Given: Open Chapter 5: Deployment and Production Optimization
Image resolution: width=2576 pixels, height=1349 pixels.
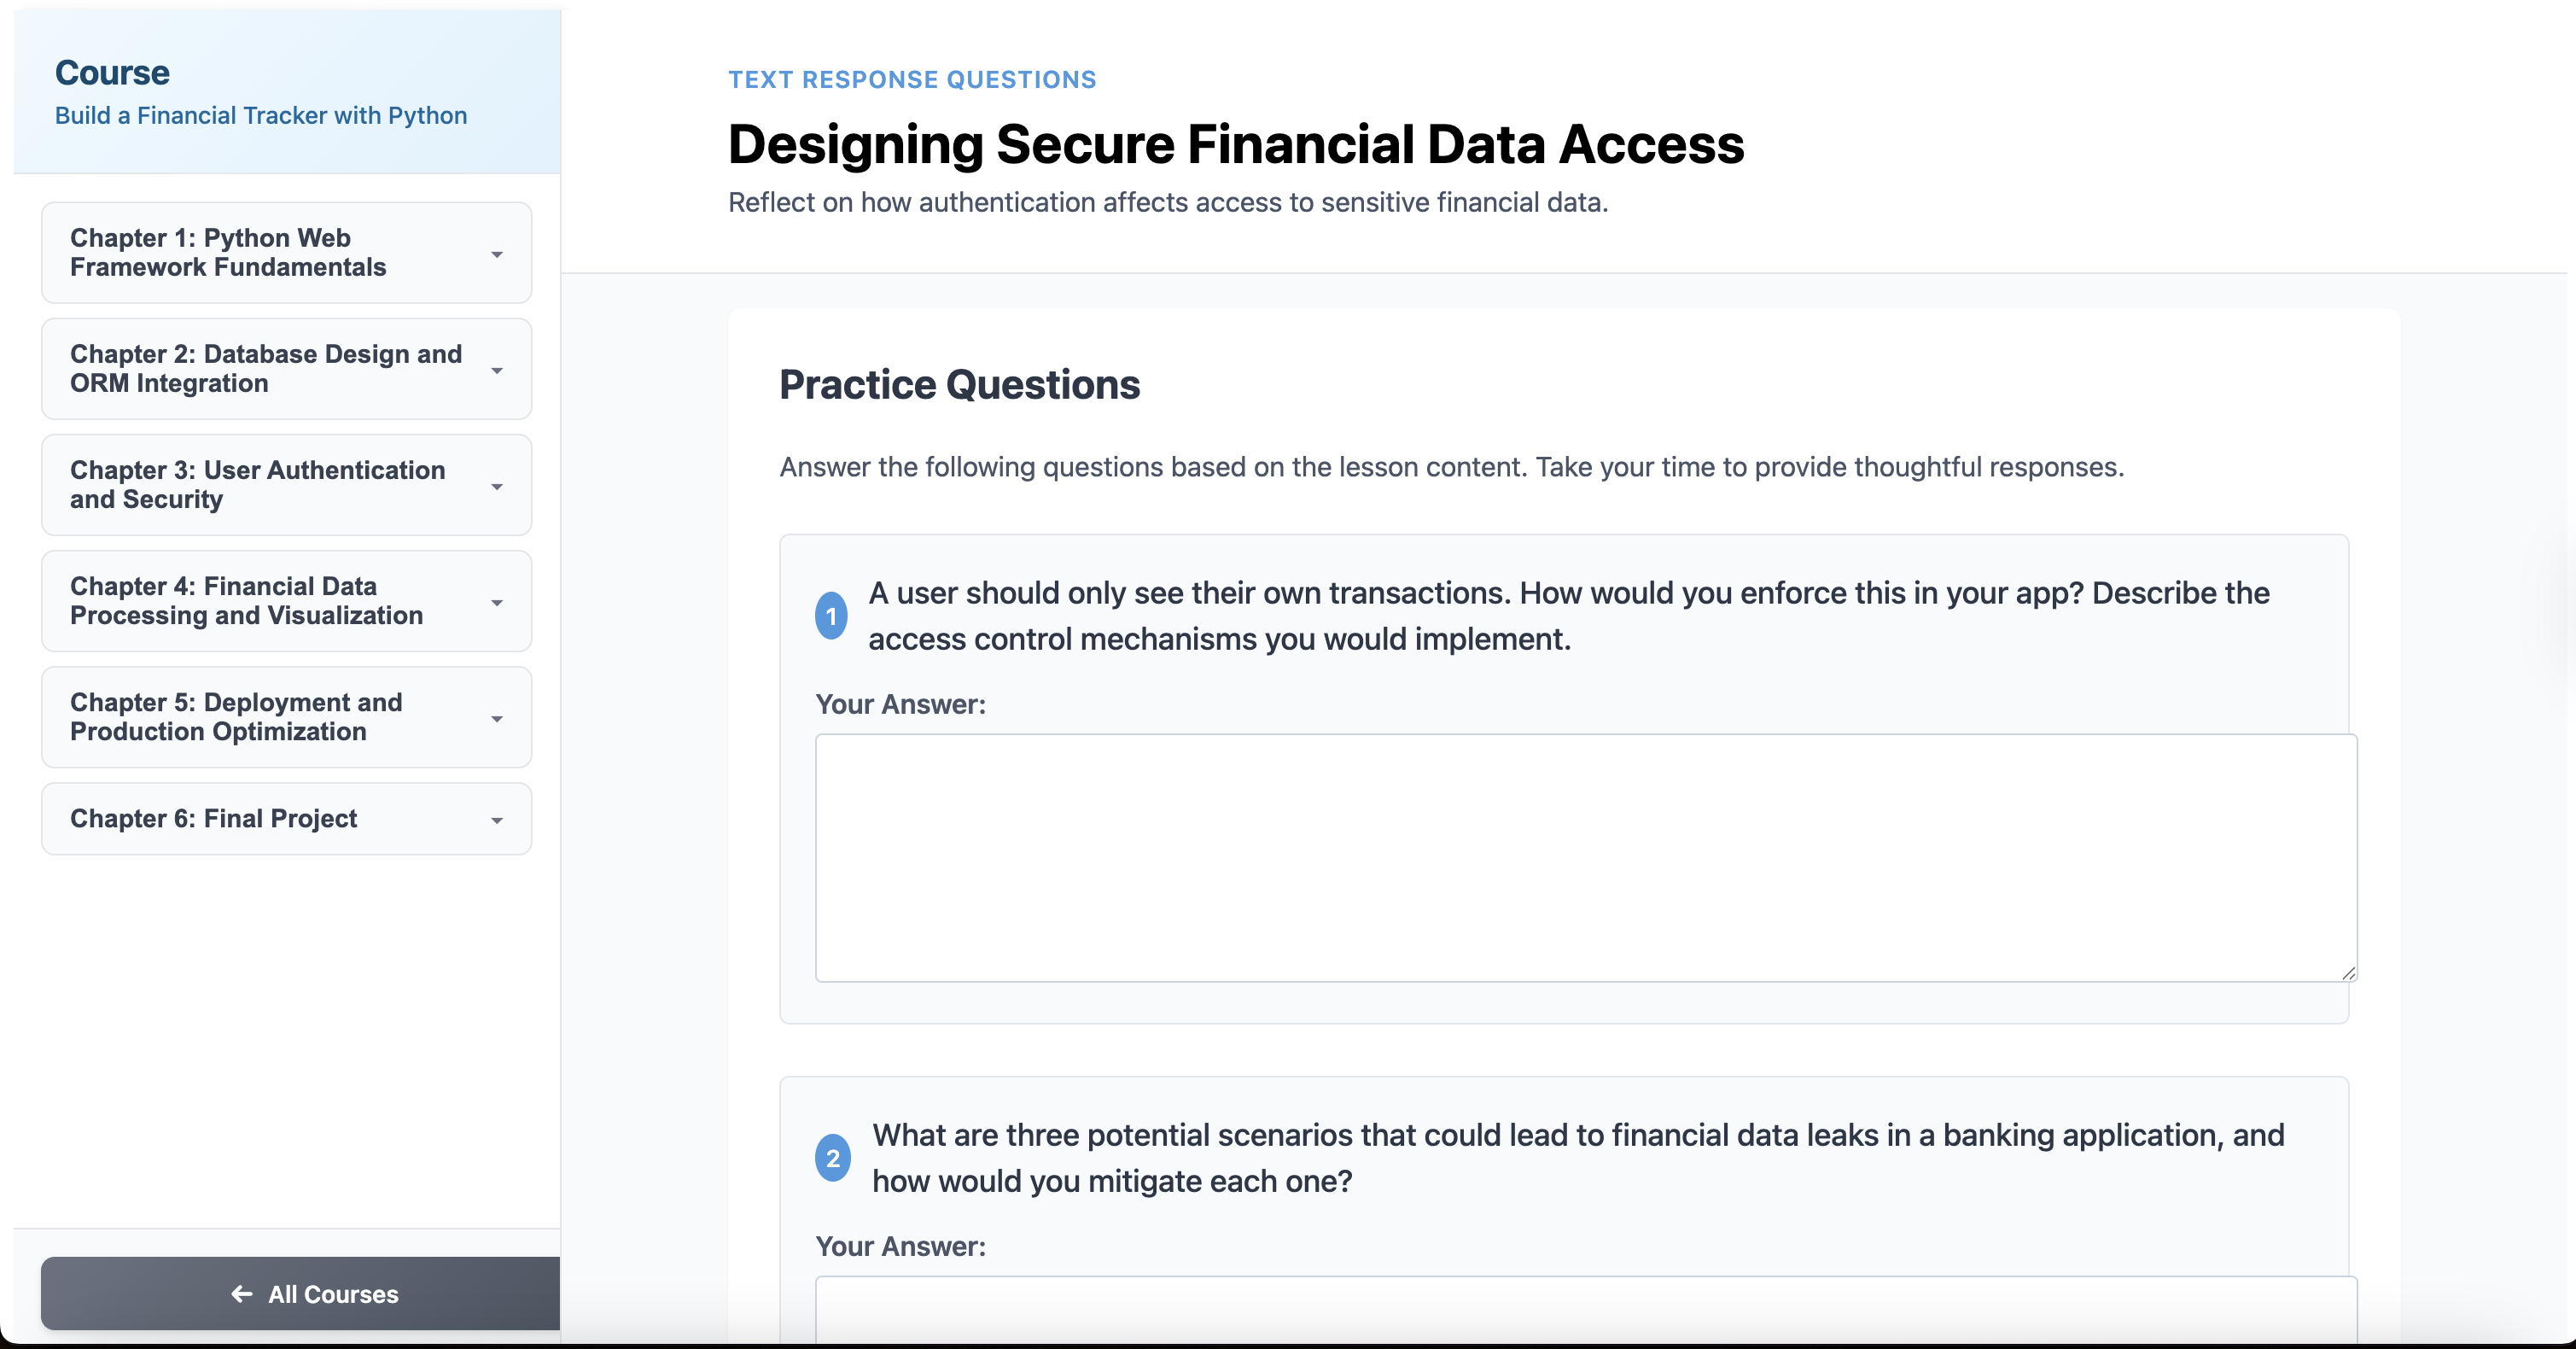Looking at the screenshot, I should [x=236, y=716].
